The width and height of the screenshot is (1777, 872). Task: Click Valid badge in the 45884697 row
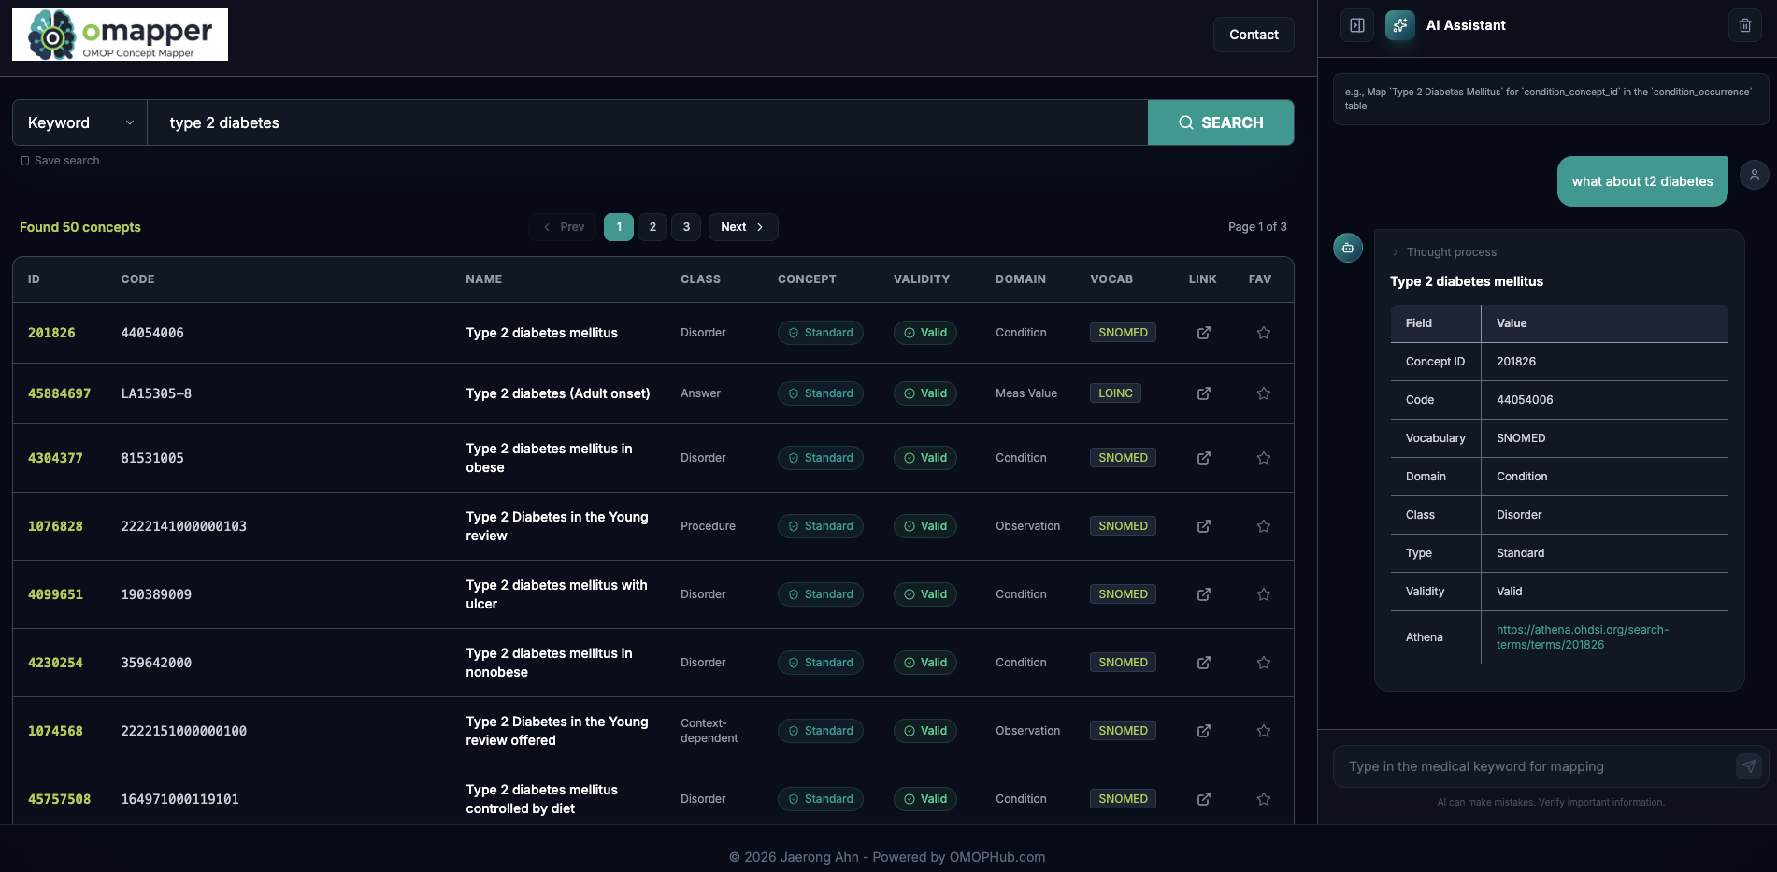924,393
